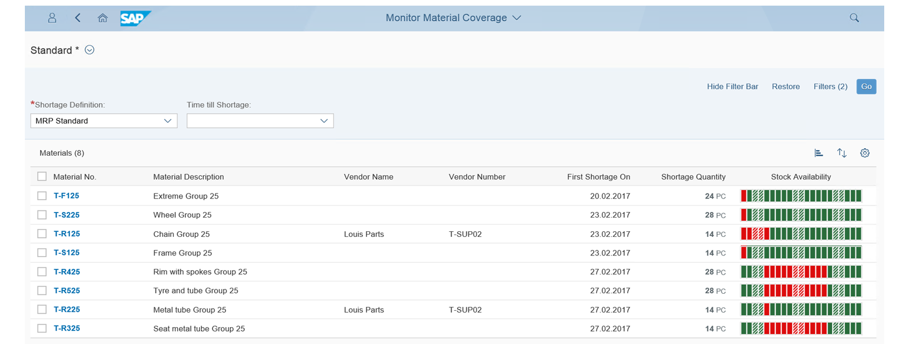This screenshot has width=904, height=344.
Task: Click the Go button
Action: click(x=866, y=86)
